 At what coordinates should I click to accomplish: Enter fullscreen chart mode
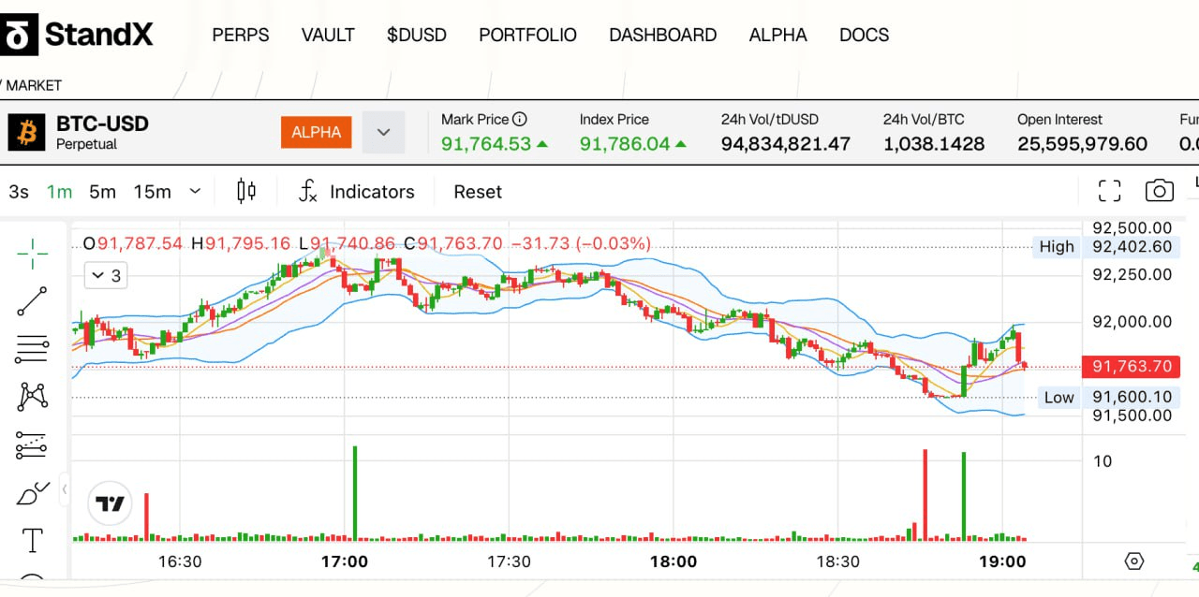pos(1109,191)
